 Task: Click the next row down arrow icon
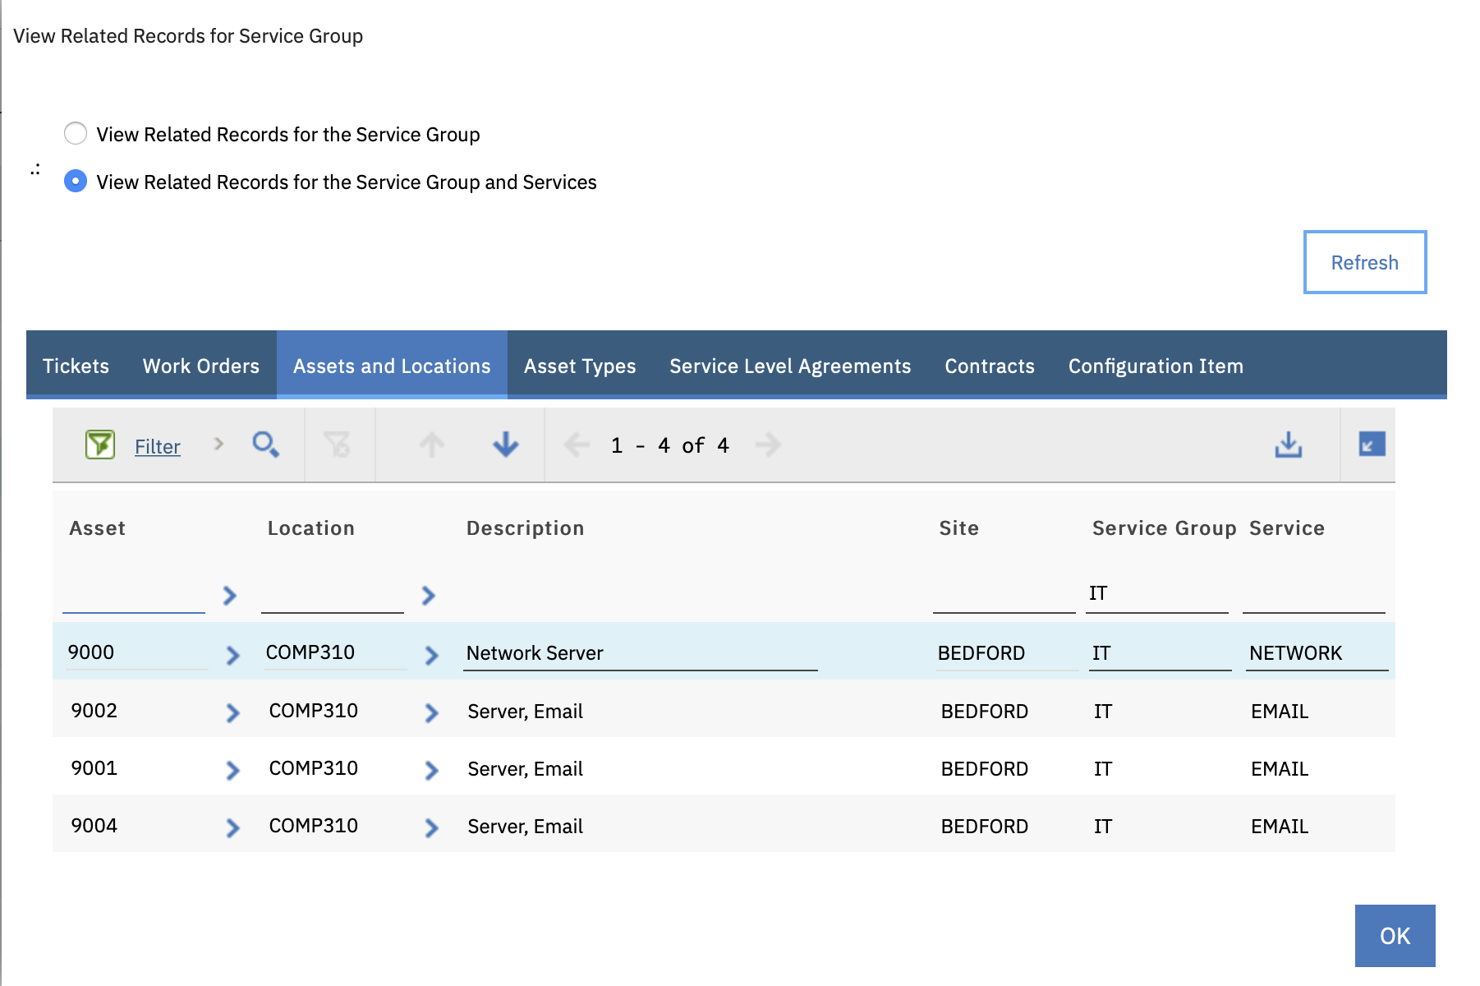point(504,445)
